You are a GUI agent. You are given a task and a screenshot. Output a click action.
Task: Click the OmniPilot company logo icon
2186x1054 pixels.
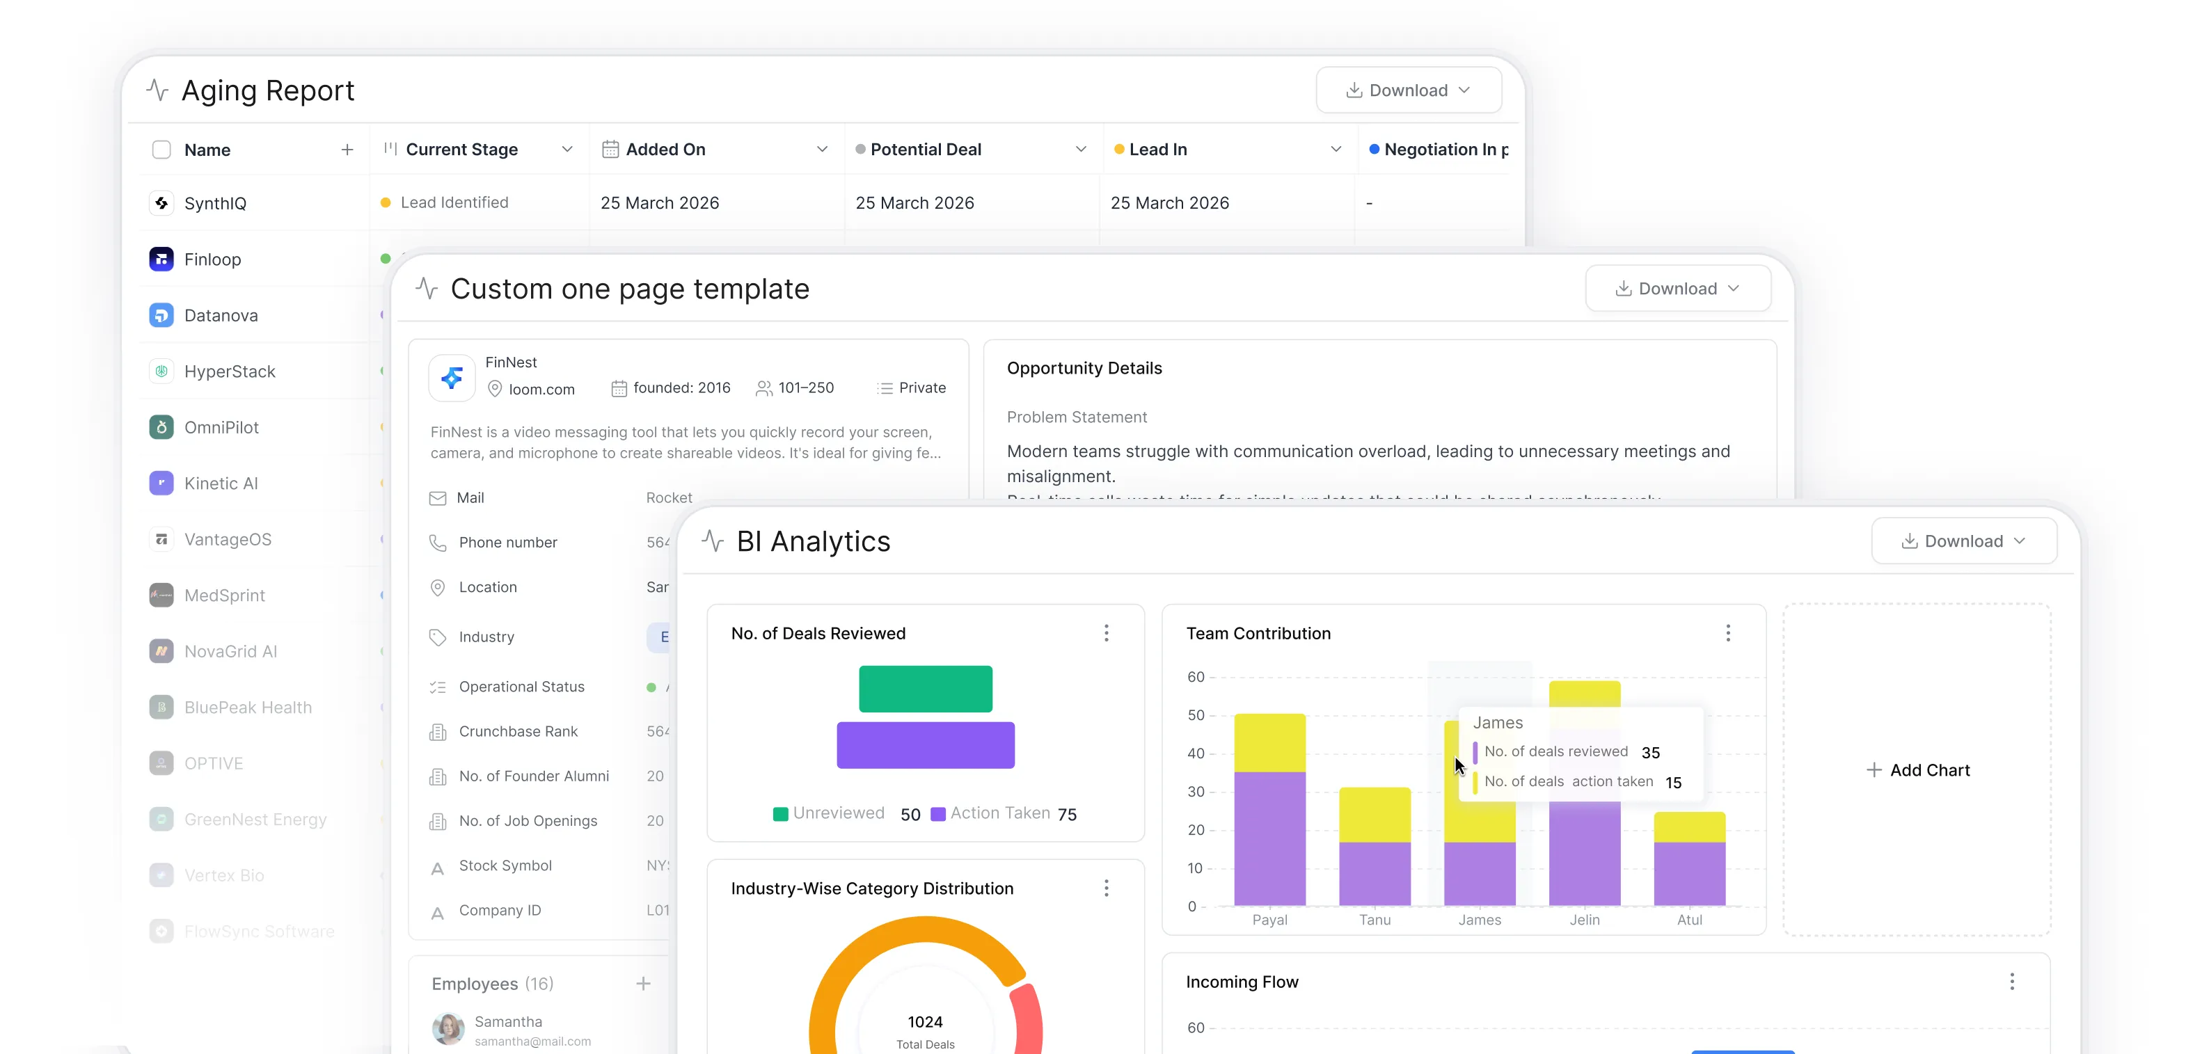click(161, 427)
